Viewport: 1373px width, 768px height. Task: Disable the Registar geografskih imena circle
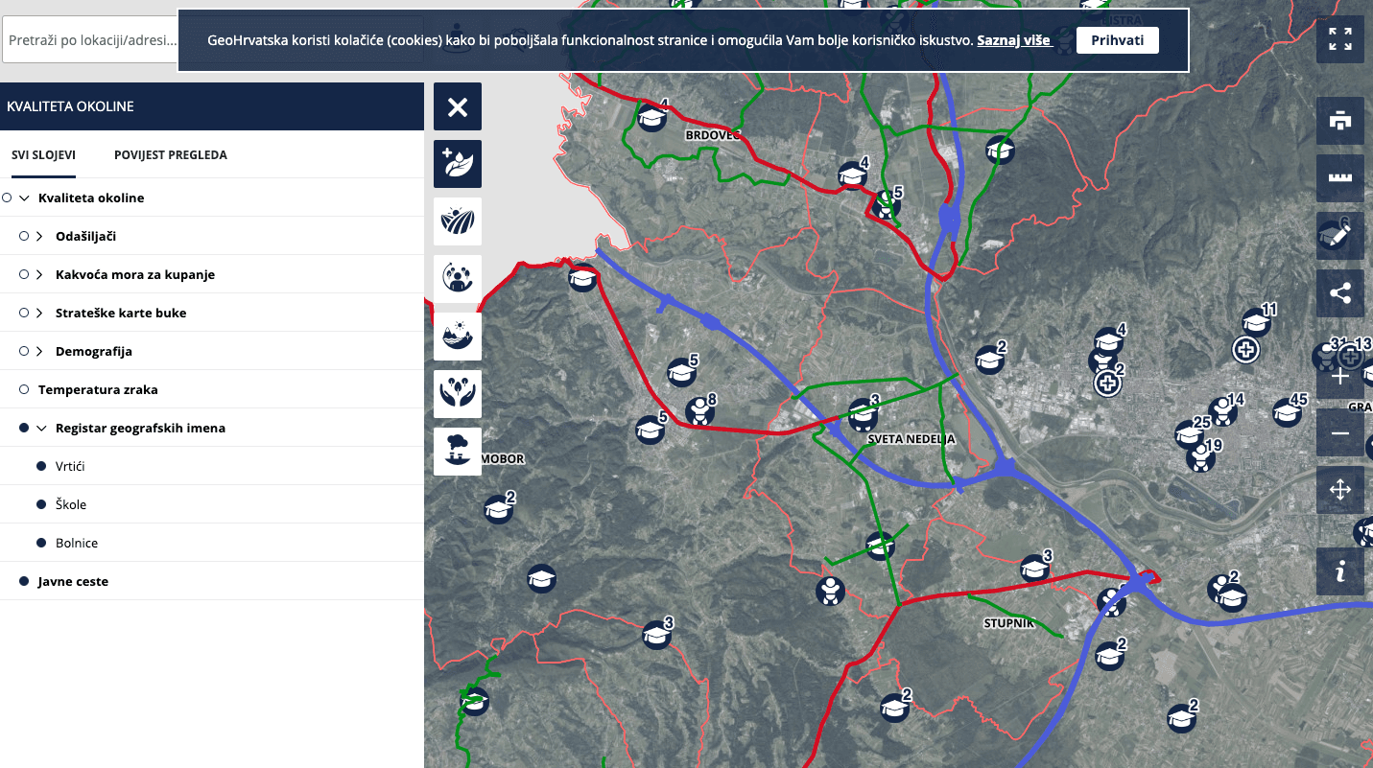click(24, 428)
